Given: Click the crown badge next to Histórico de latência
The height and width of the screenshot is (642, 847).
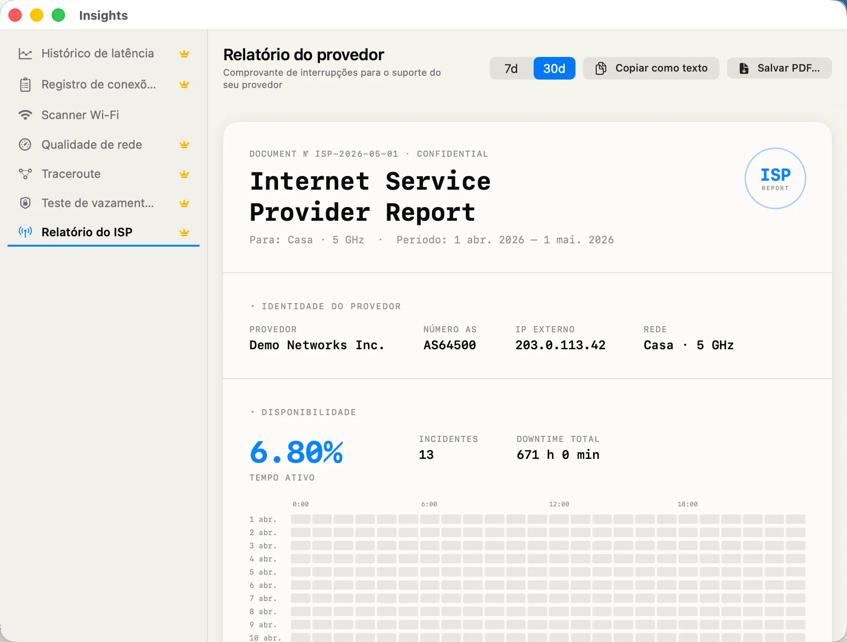Looking at the screenshot, I should (184, 54).
